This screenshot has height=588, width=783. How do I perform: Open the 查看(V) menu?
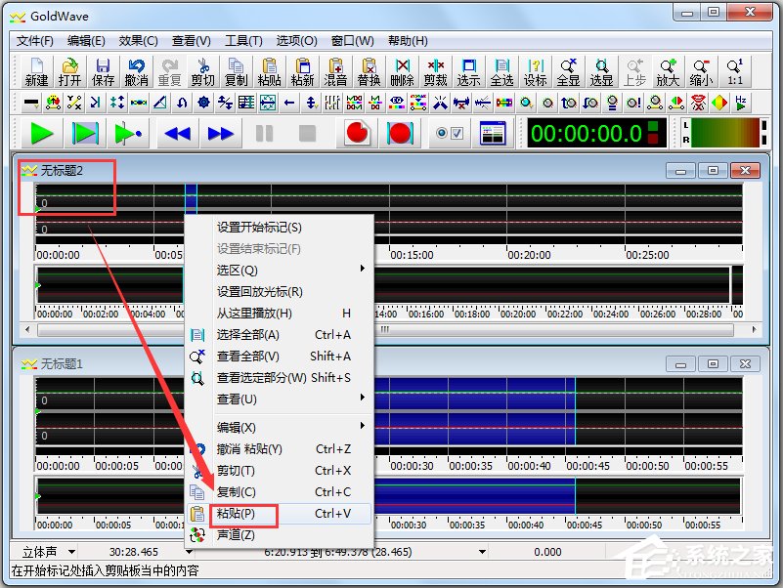point(192,40)
